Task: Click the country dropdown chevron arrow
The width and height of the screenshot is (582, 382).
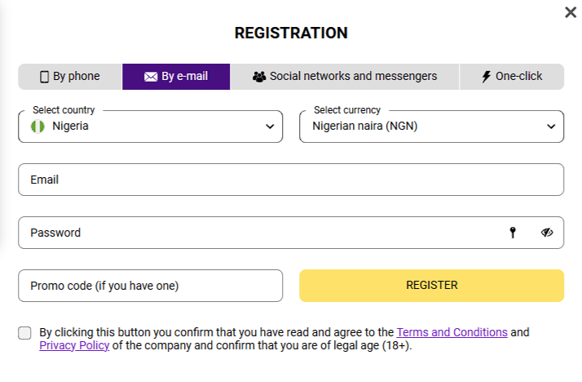Action: [270, 127]
